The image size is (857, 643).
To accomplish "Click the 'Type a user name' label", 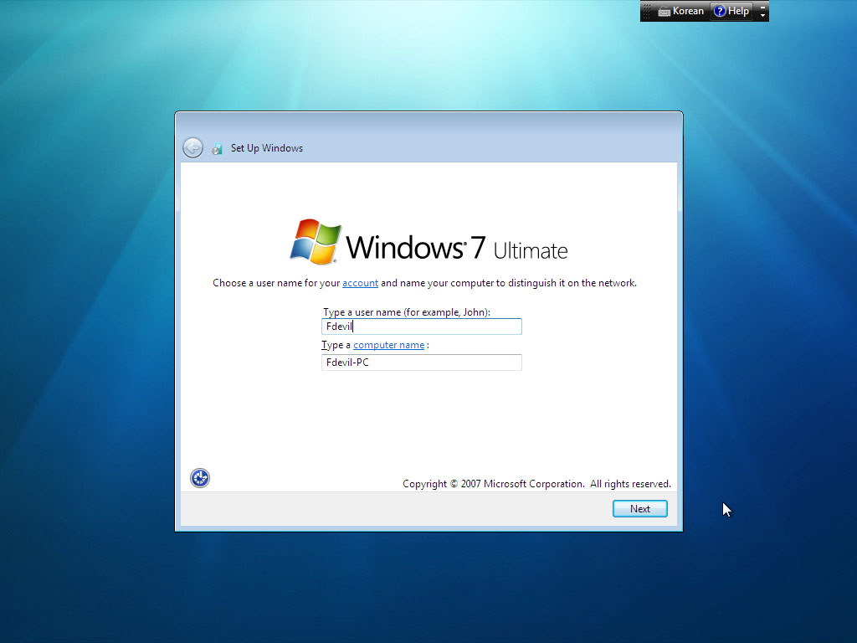I will [x=407, y=312].
